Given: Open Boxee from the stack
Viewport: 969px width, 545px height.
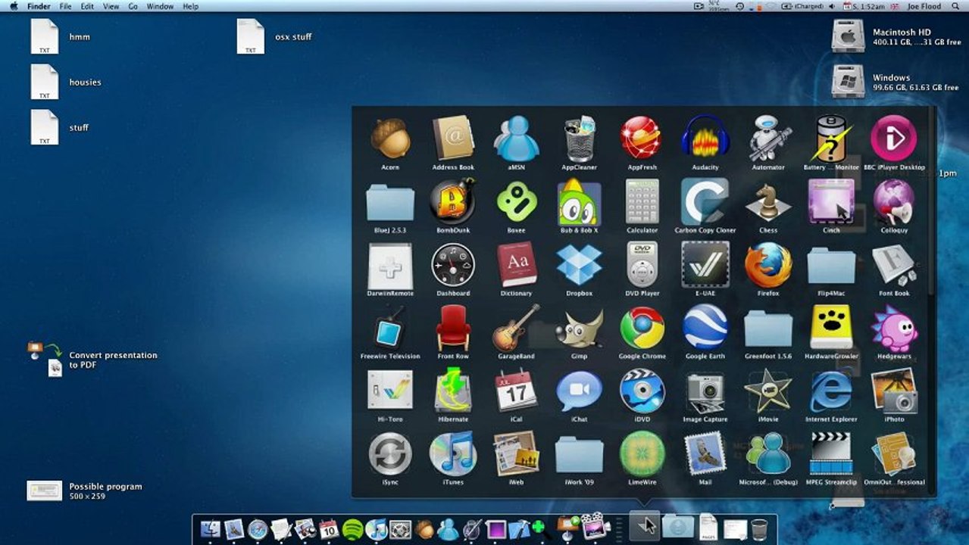Looking at the screenshot, I should [516, 201].
